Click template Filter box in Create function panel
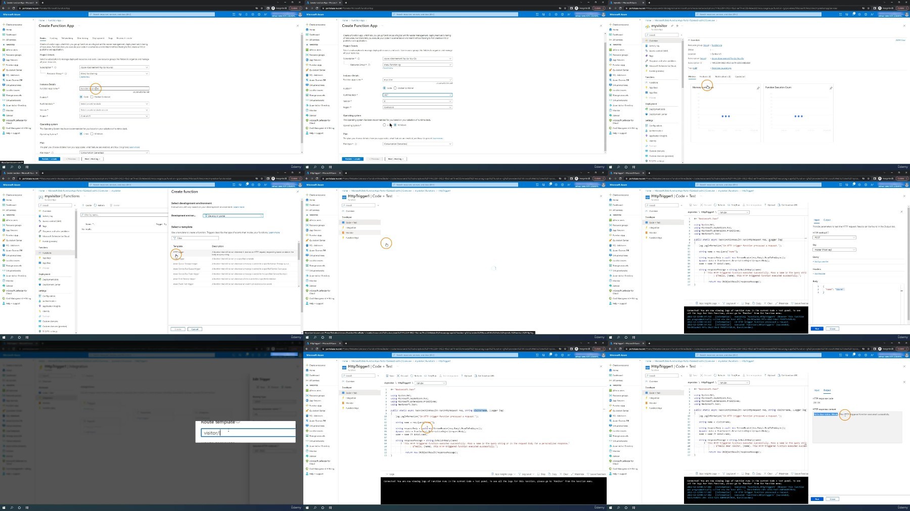This screenshot has width=910, height=511. [x=195, y=238]
